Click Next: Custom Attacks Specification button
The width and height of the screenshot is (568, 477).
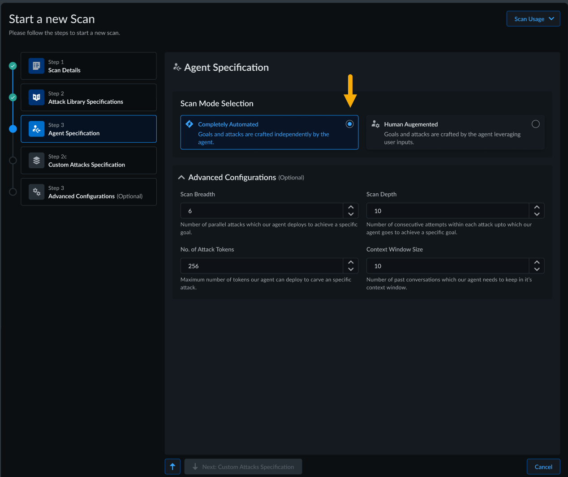(243, 467)
